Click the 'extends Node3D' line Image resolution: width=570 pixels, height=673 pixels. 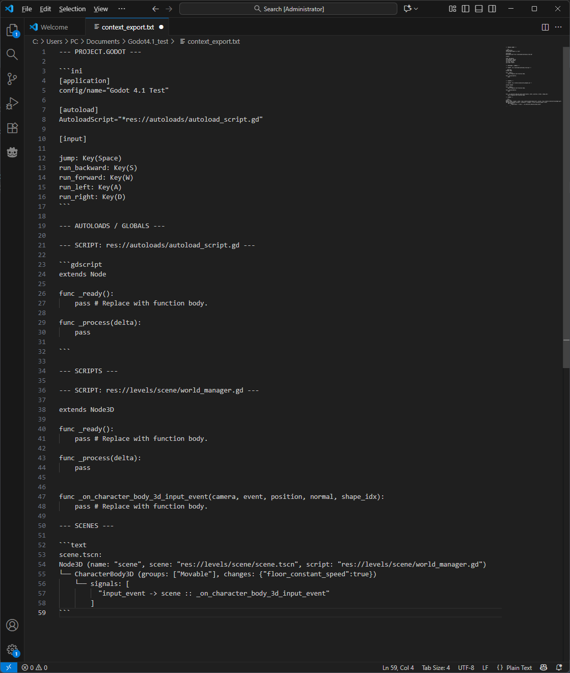[87, 409]
